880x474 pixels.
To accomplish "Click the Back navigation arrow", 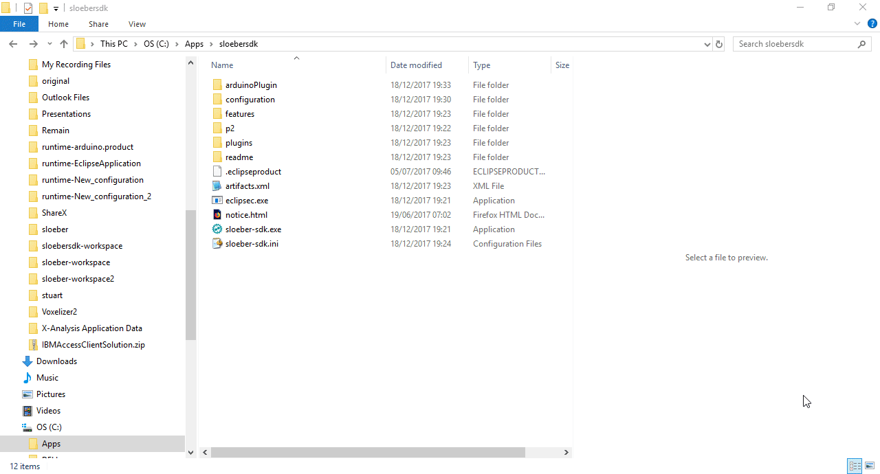I will (13, 44).
